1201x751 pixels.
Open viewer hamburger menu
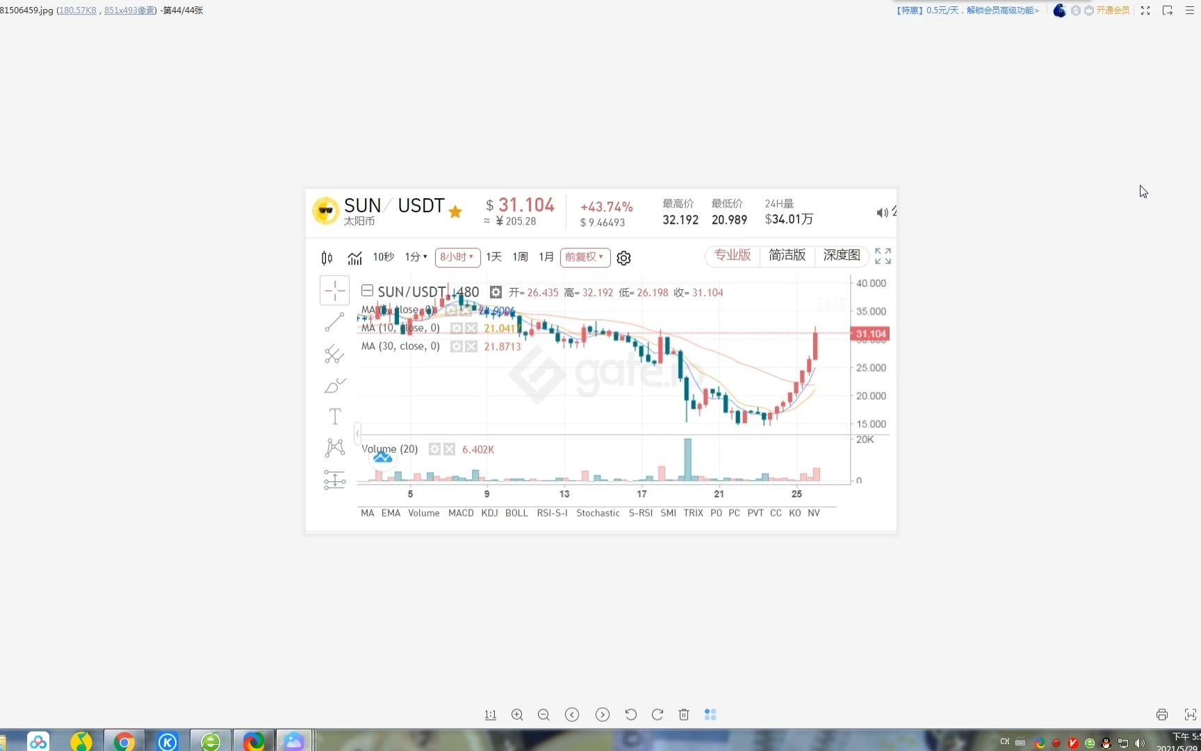(1189, 10)
